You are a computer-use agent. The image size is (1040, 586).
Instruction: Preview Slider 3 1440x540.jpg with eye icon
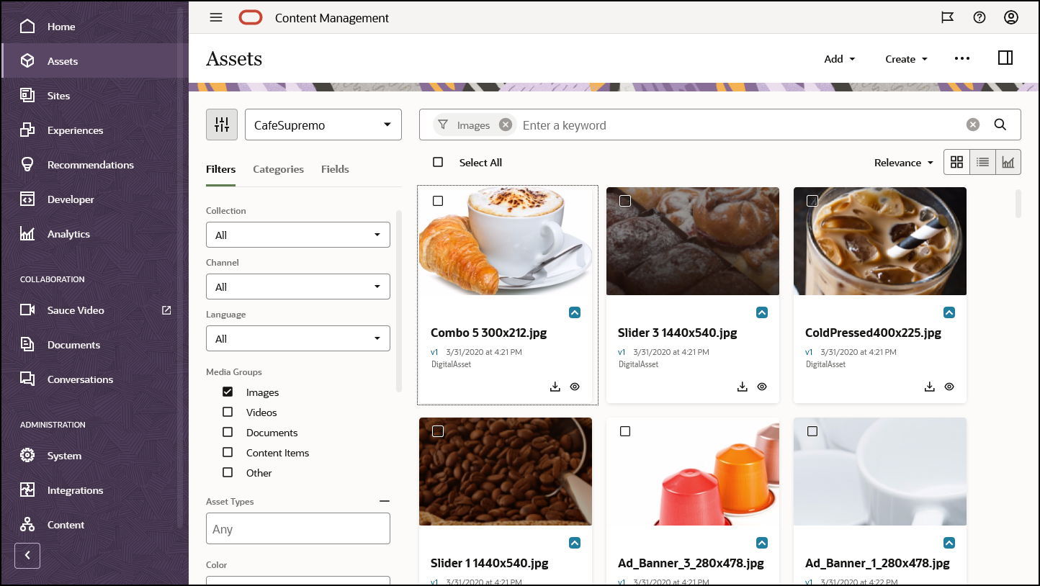[x=762, y=387]
